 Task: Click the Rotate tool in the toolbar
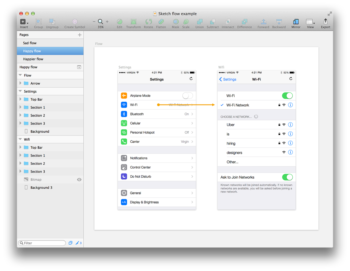148,22
